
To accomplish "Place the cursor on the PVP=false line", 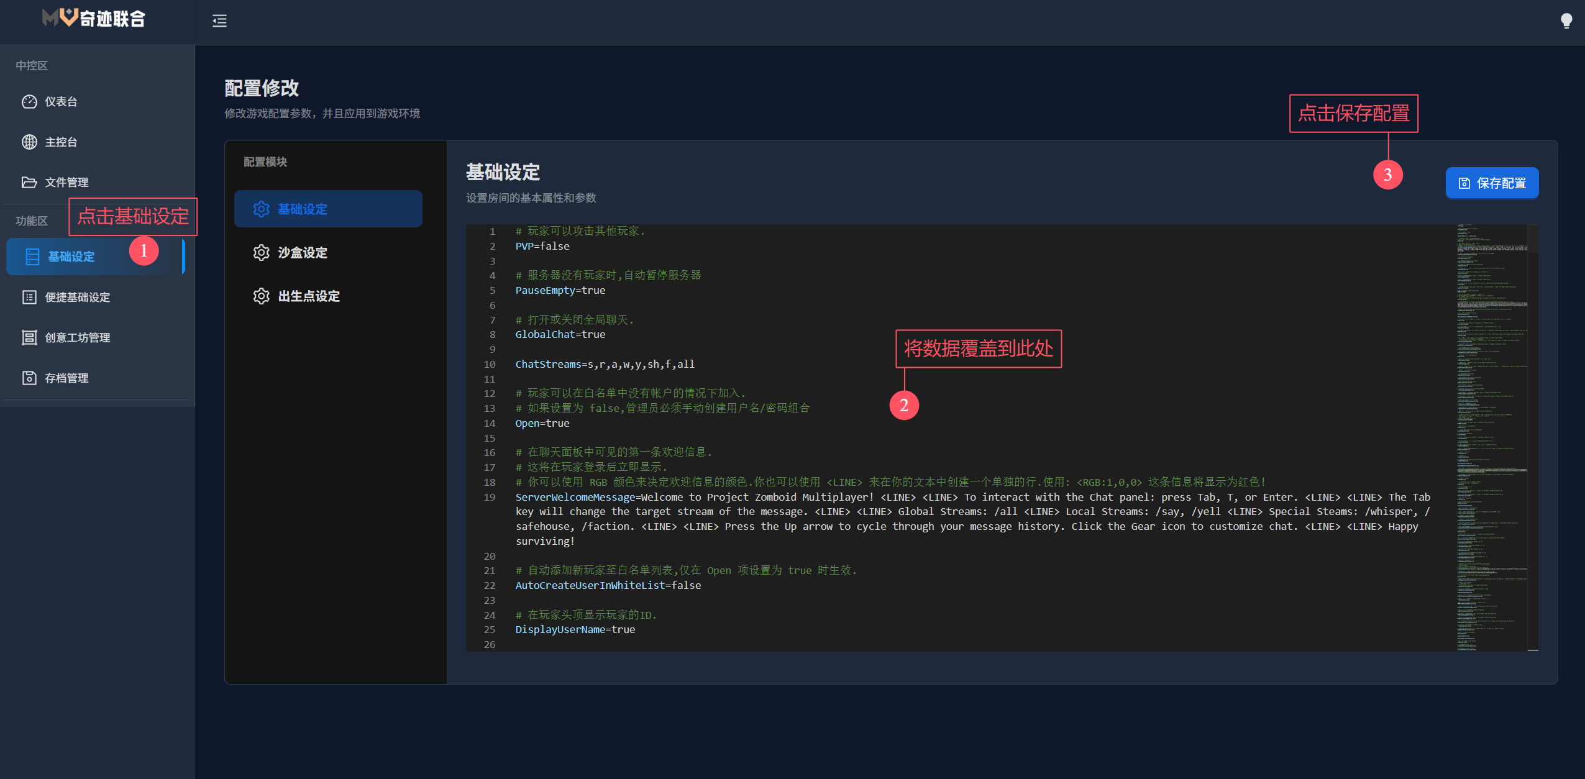I will tap(542, 247).
